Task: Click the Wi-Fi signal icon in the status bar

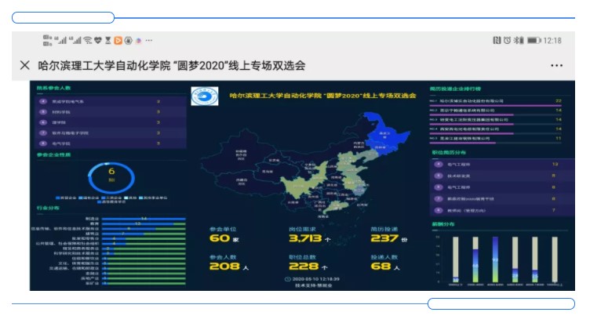Action: tap(89, 40)
